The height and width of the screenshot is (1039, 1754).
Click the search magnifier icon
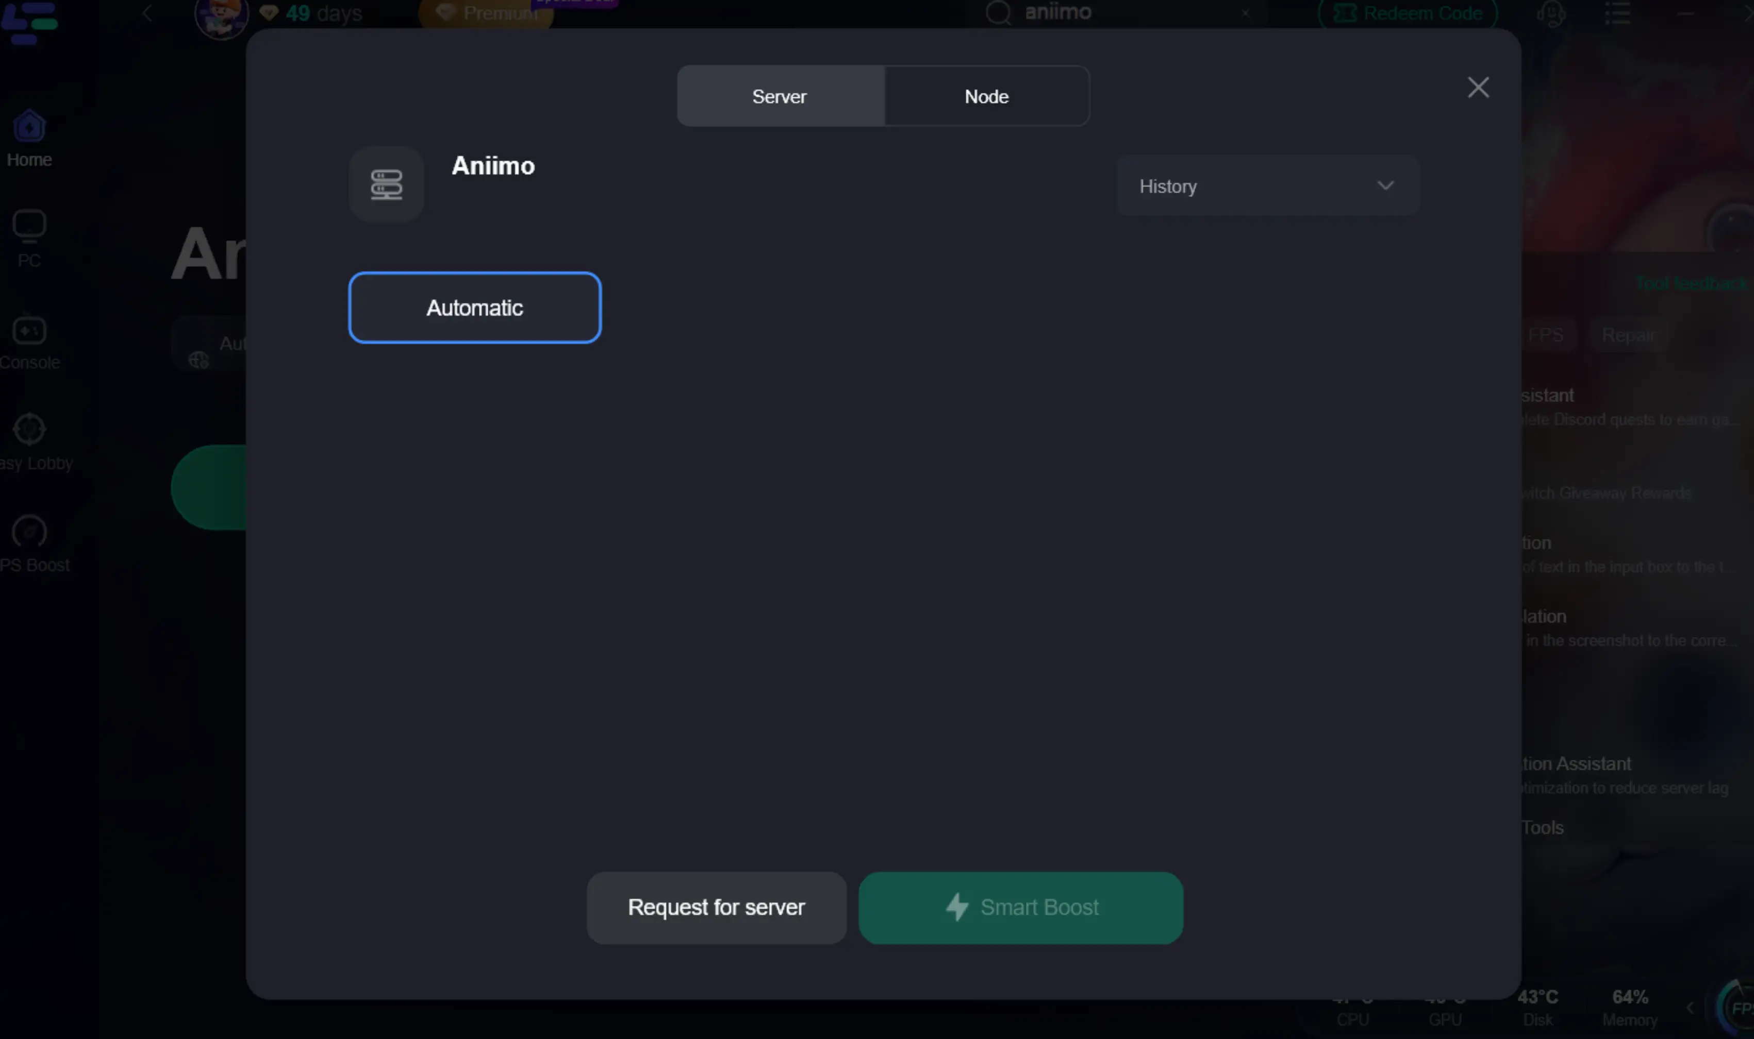tap(998, 12)
